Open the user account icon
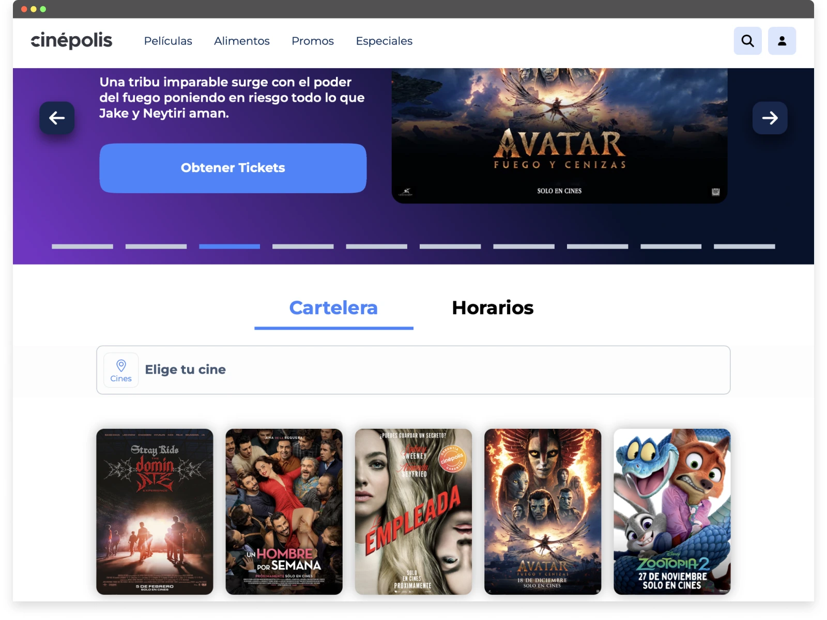This screenshot has width=827, height=620. click(782, 41)
